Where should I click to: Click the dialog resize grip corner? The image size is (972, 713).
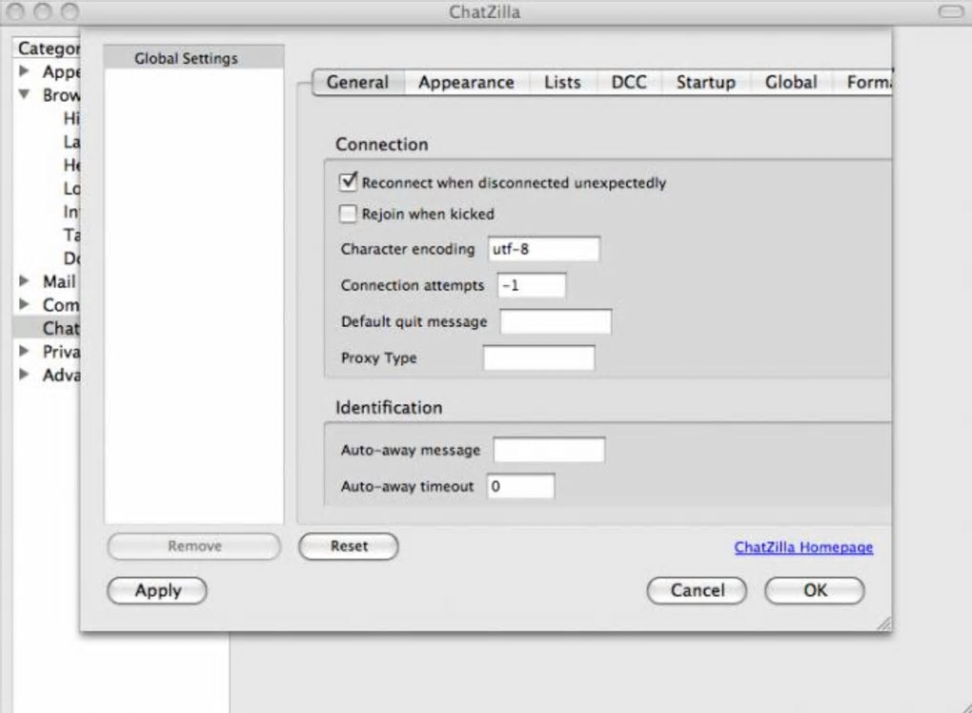click(x=884, y=624)
